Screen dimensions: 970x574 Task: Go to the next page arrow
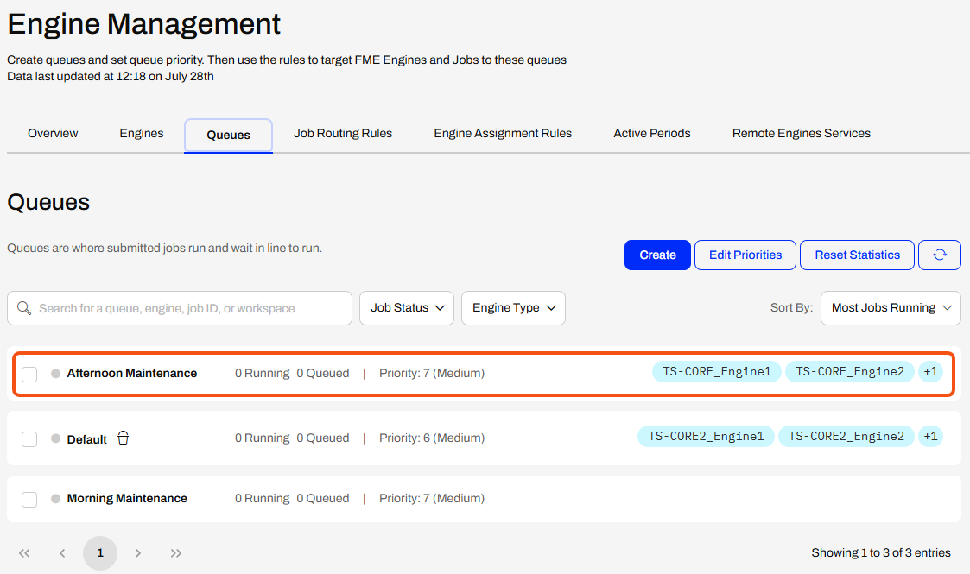click(138, 553)
